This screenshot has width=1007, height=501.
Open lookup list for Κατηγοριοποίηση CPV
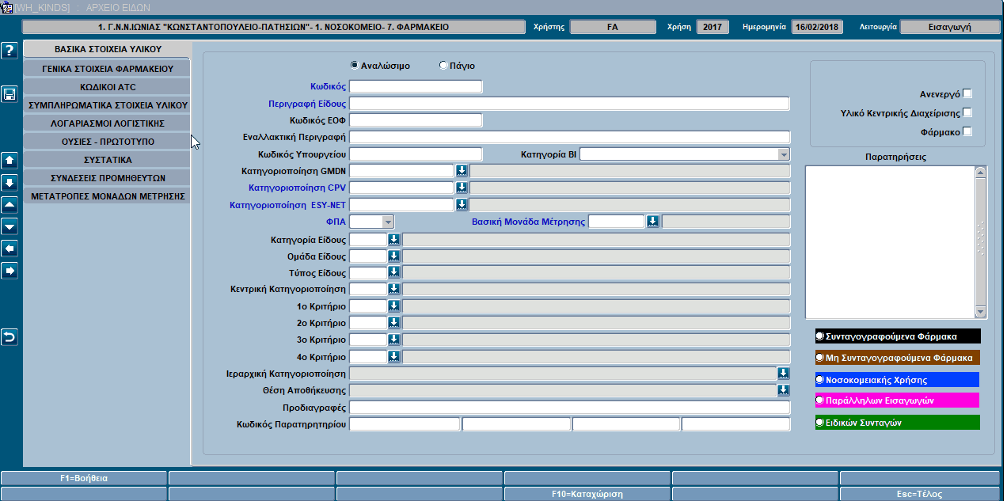(x=462, y=188)
